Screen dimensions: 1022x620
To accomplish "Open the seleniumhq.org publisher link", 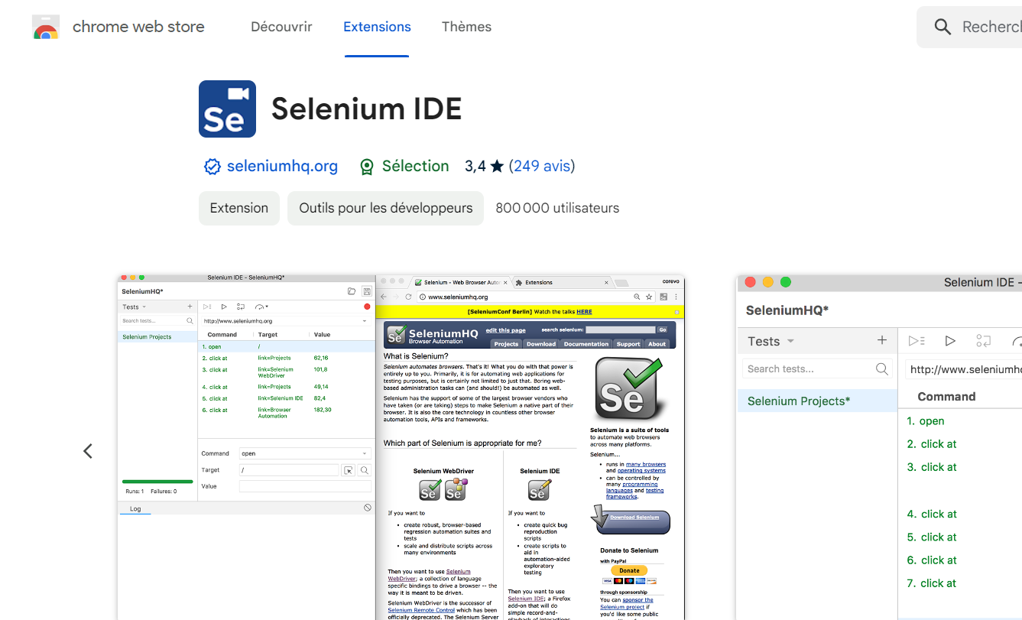I will coord(282,166).
